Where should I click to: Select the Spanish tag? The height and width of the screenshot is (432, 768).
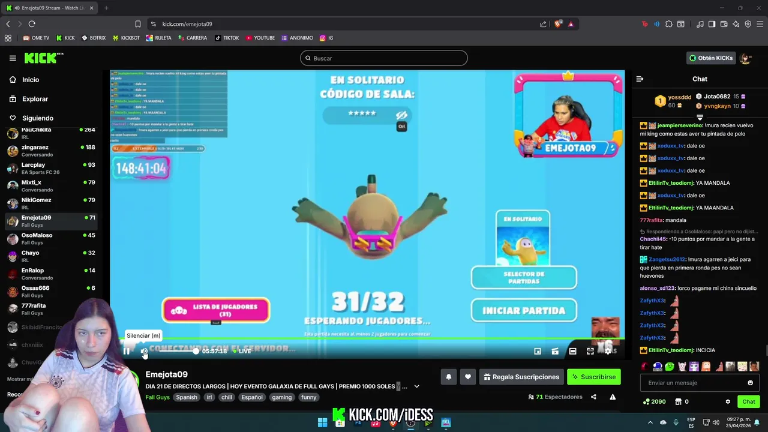[187, 397]
